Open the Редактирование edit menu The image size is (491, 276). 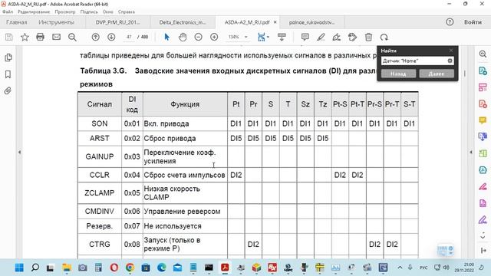tap(34, 12)
